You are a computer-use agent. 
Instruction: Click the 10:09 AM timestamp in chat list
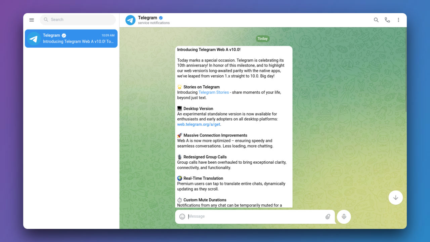tap(108, 35)
